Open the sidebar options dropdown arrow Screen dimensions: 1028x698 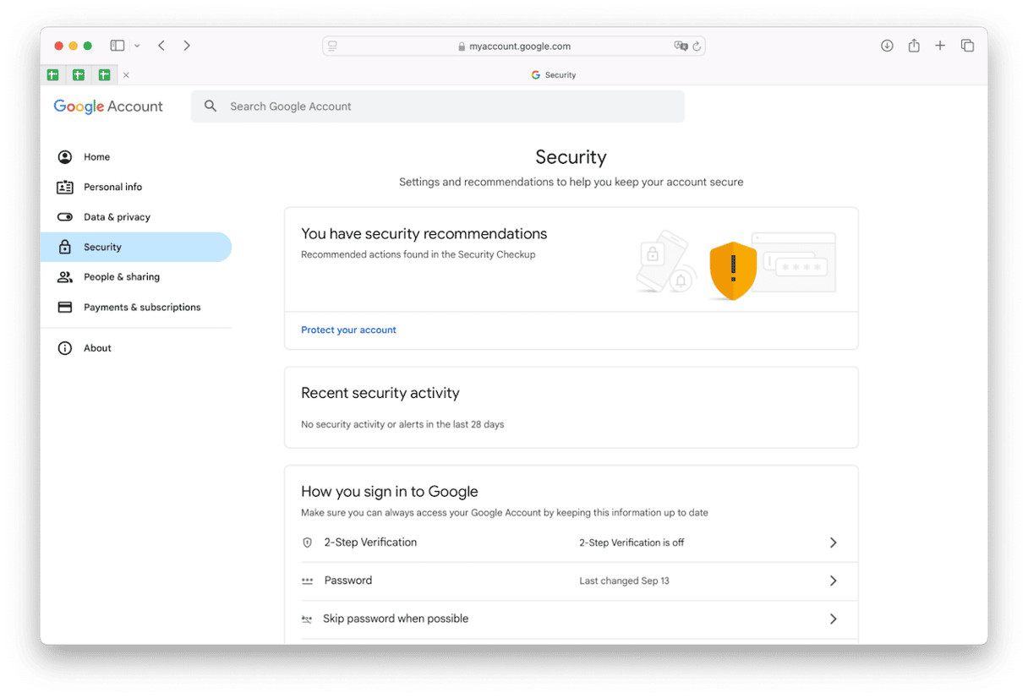[x=137, y=46]
